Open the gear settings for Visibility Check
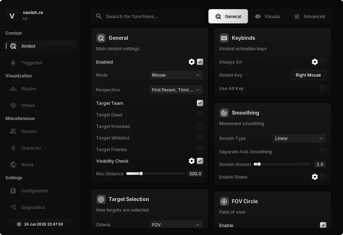 192,161
